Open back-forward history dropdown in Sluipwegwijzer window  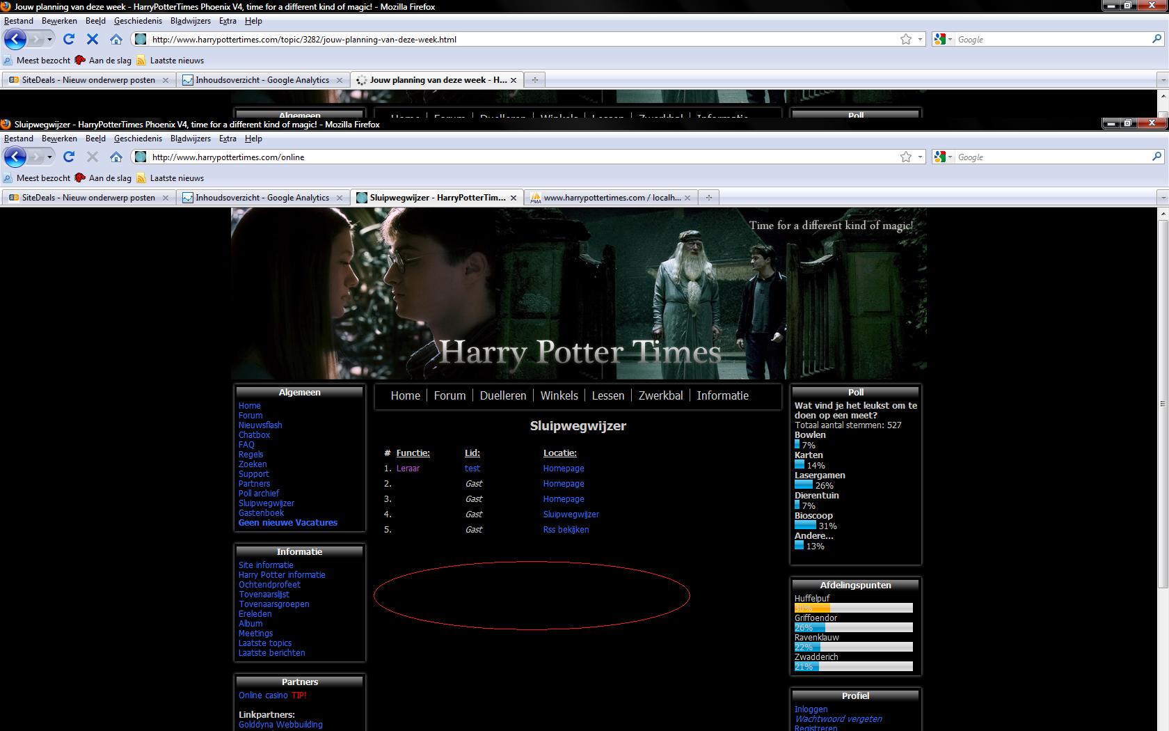49,157
